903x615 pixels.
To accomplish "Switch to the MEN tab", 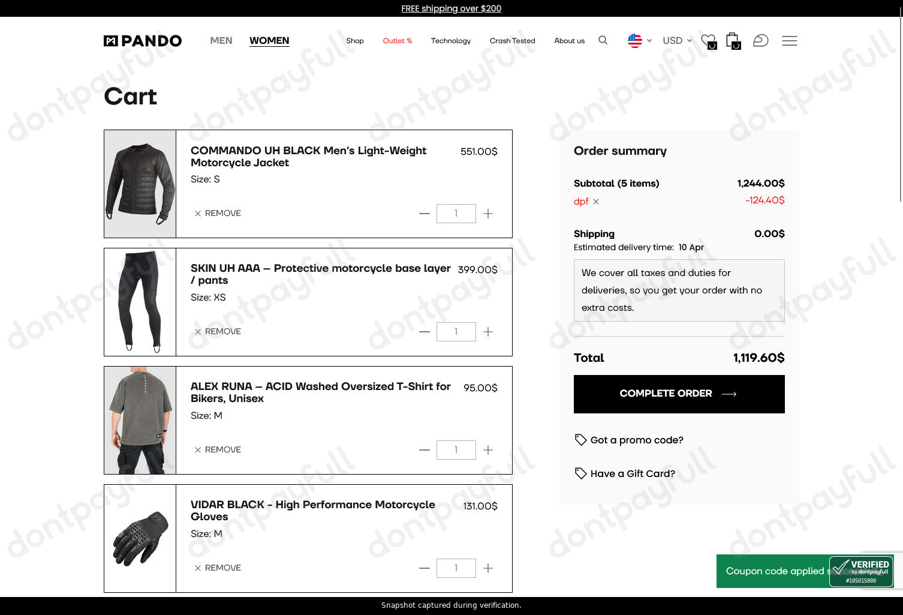I will [221, 41].
